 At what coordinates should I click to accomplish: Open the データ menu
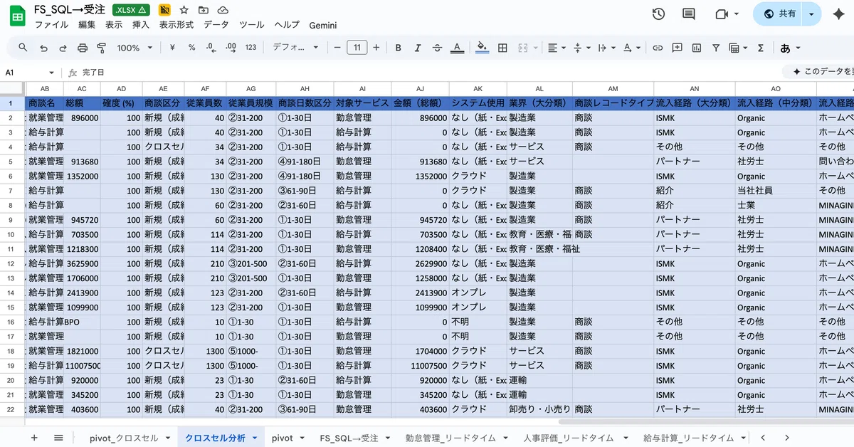coord(216,25)
